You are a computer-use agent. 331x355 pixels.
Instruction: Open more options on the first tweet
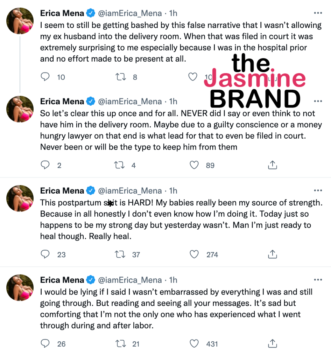pos(318,13)
